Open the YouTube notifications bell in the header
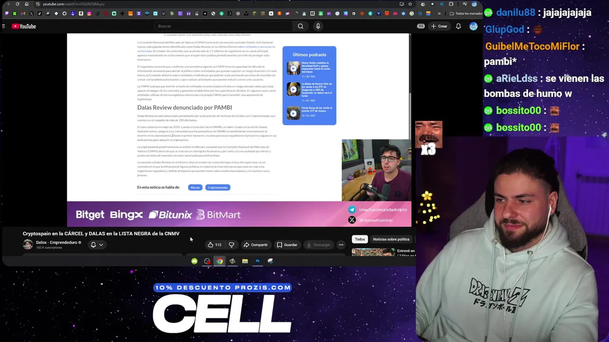The width and height of the screenshot is (609, 342). tap(458, 26)
